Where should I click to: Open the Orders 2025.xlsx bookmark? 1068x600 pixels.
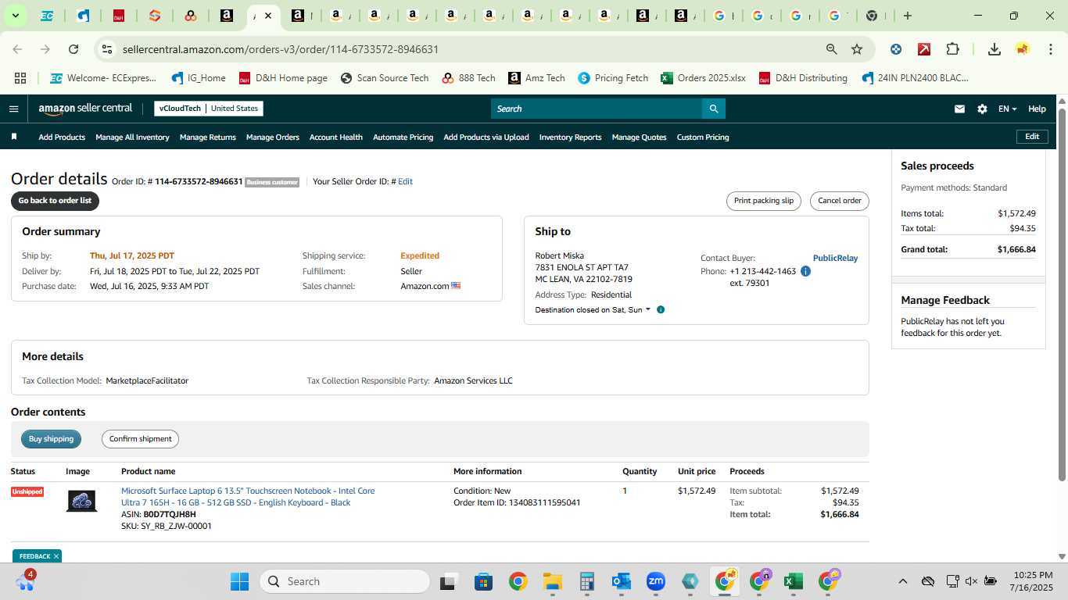703,78
